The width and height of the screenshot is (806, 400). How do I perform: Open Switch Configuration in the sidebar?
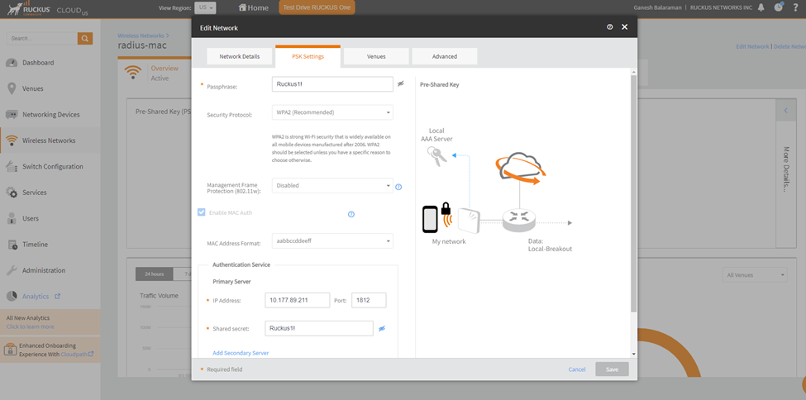tap(52, 167)
